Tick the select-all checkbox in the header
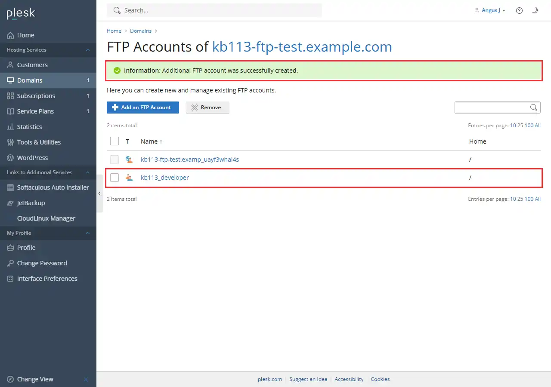The width and height of the screenshot is (551, 387). coord(115,141)
